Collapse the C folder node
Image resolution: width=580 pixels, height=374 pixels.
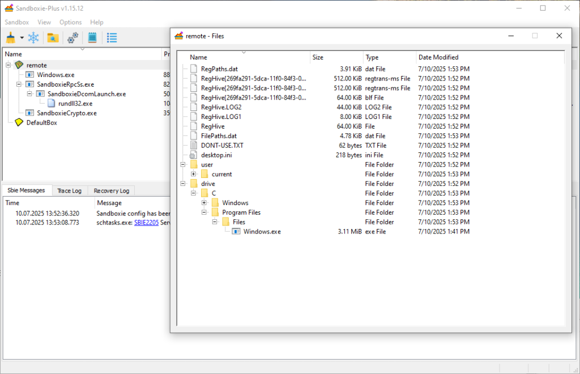pyautogui.click(x=194, y=193)
